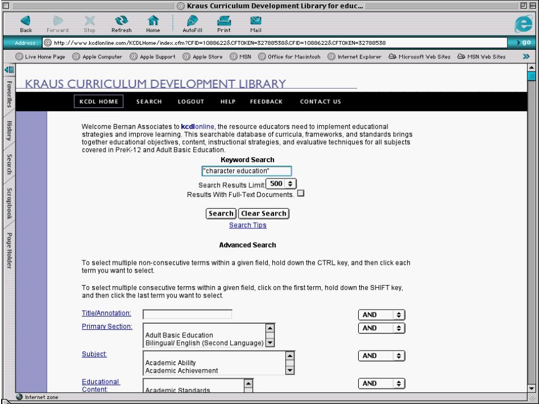539x404 pixels.
Task: Click in the Title/Annotation text field
Action: tap(188, 314)
